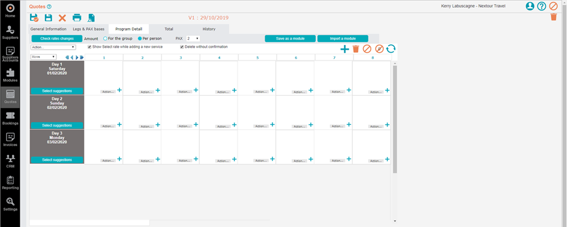
Task: Click the move-to-first double left arrow
Action: (67, 57)
